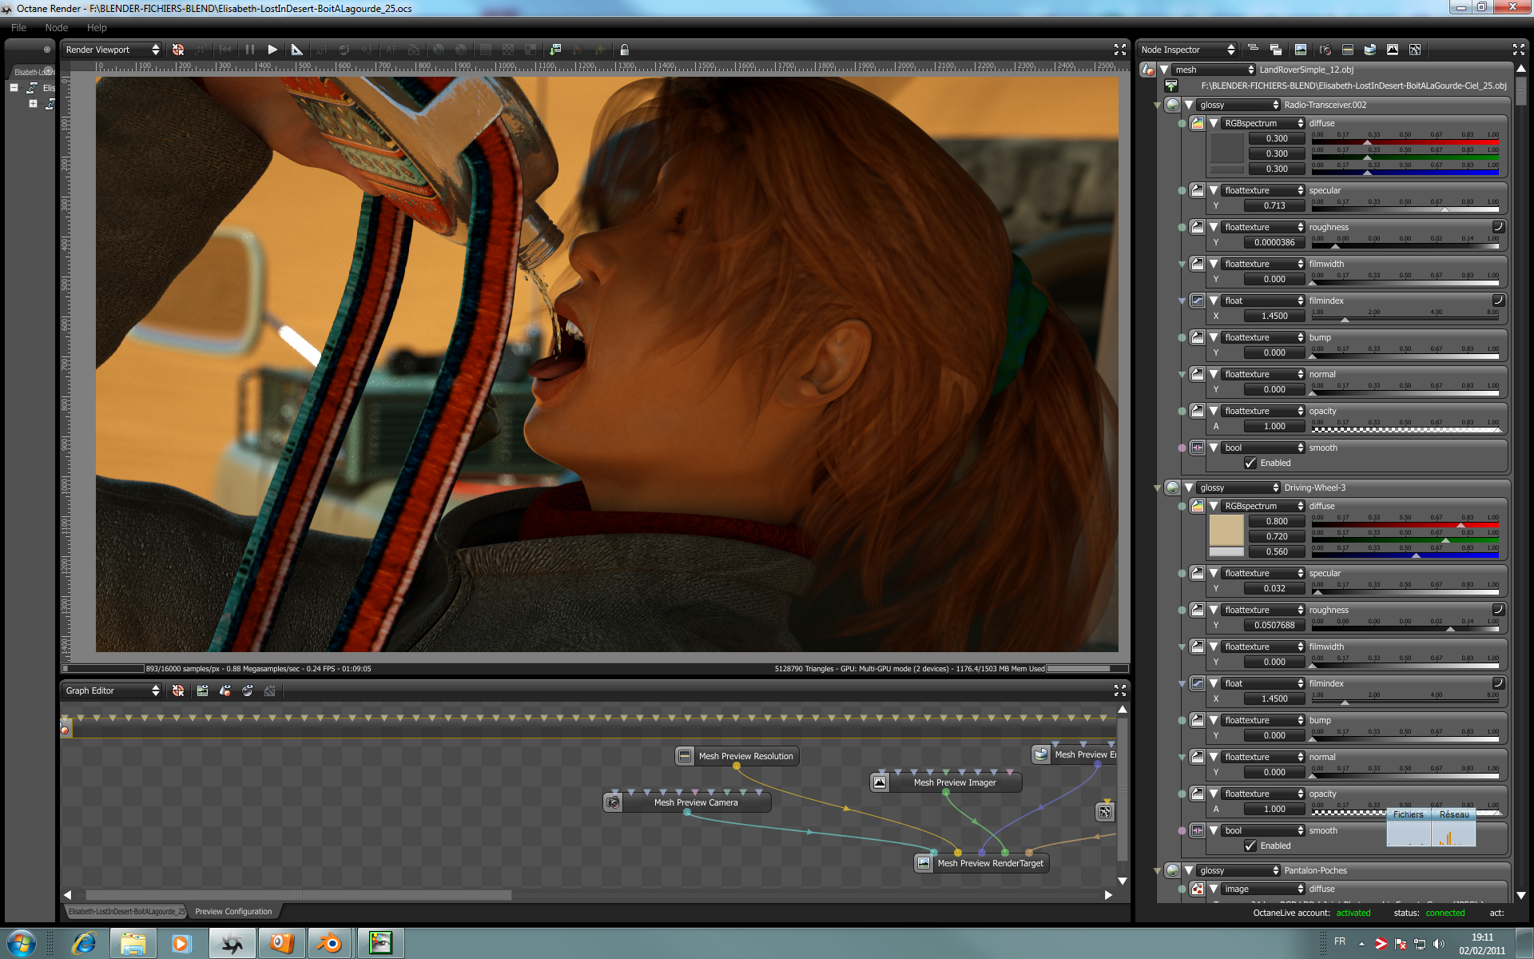Screen dimensions: 1534x959
Task: Uncheck smooth Enabled for Radio-Transceiver.002
Action: (1250, 463)
